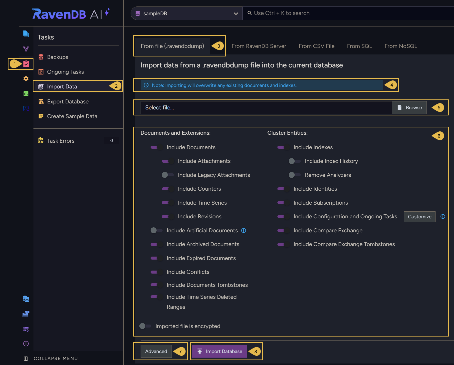Enable Include Index History
The width and height of the screenshot is (454, 365).
coord(295,161)
